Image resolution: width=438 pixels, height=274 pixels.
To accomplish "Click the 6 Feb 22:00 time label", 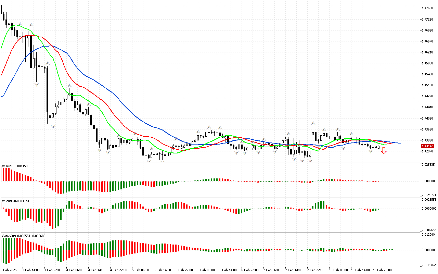I will coord(250,270).
